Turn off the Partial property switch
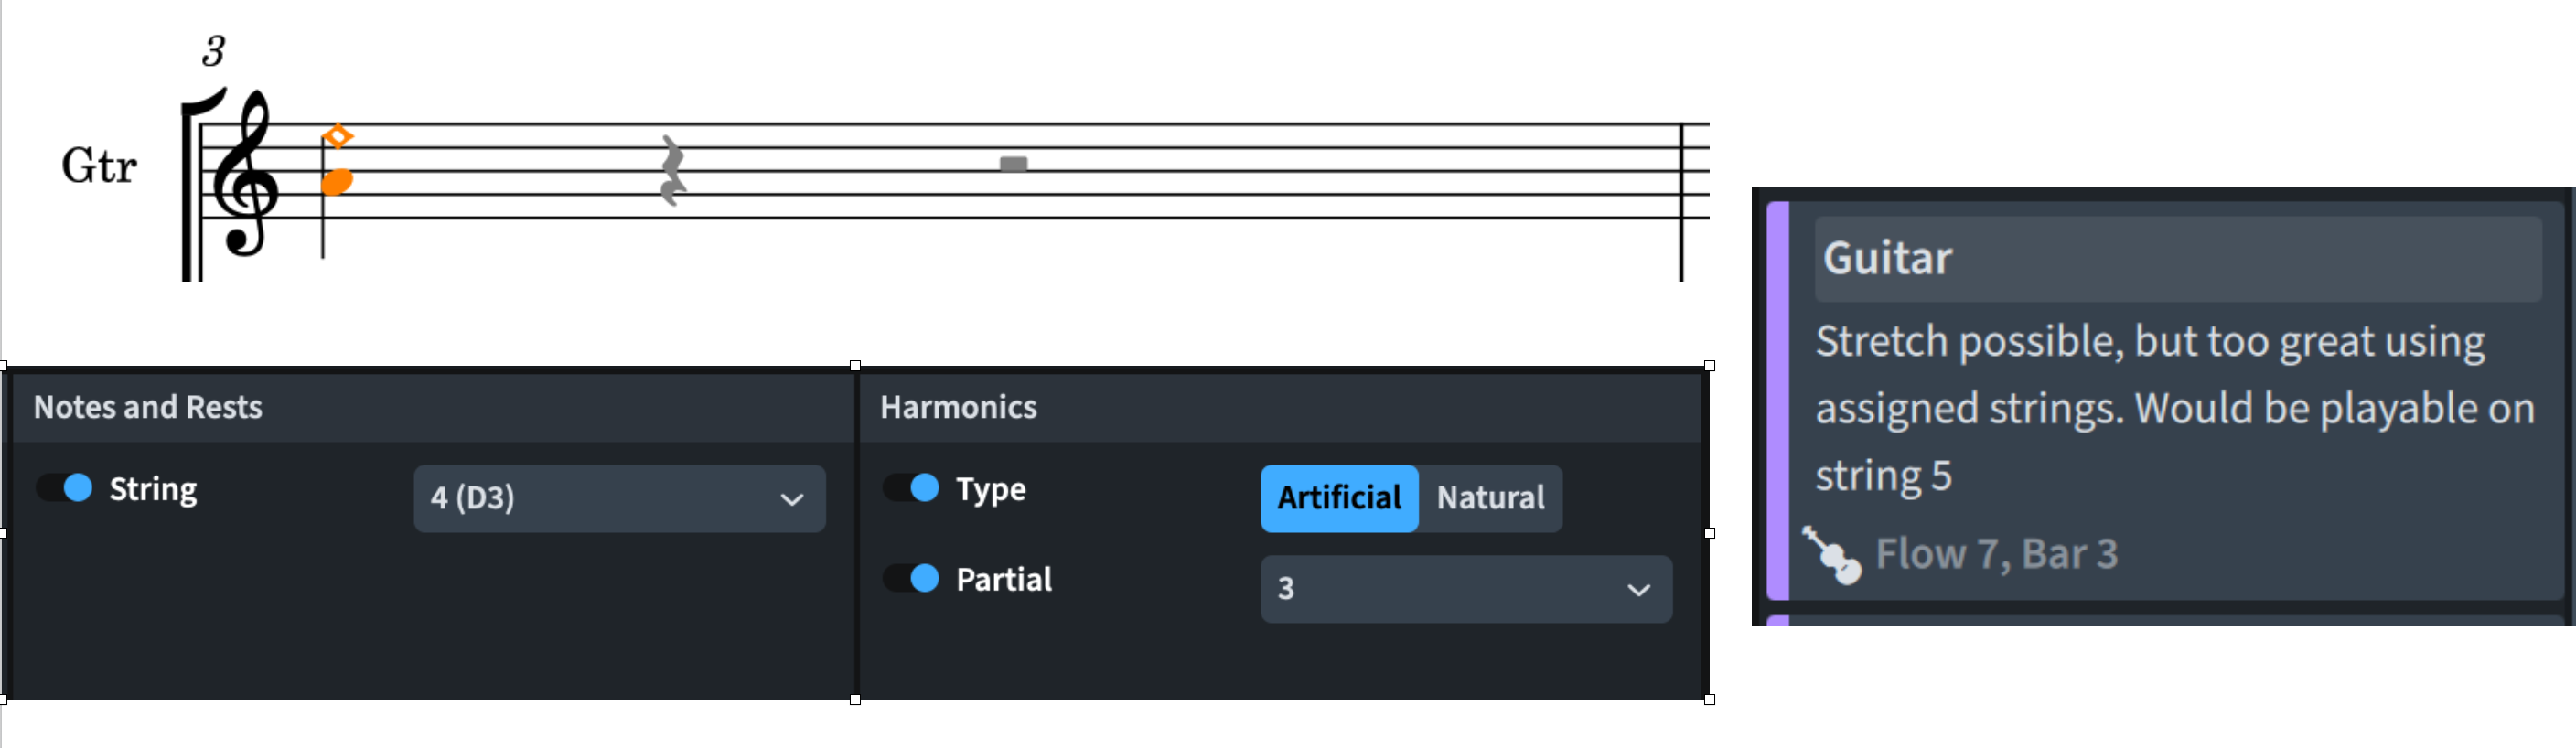Viewport: 2576px width, 748px height. 912,578
